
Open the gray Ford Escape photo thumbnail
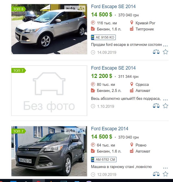tap(49, 151)
